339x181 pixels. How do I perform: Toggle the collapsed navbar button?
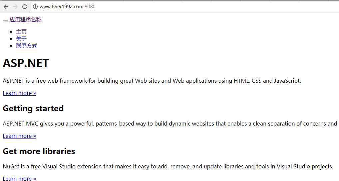click(x=5, y=21)
